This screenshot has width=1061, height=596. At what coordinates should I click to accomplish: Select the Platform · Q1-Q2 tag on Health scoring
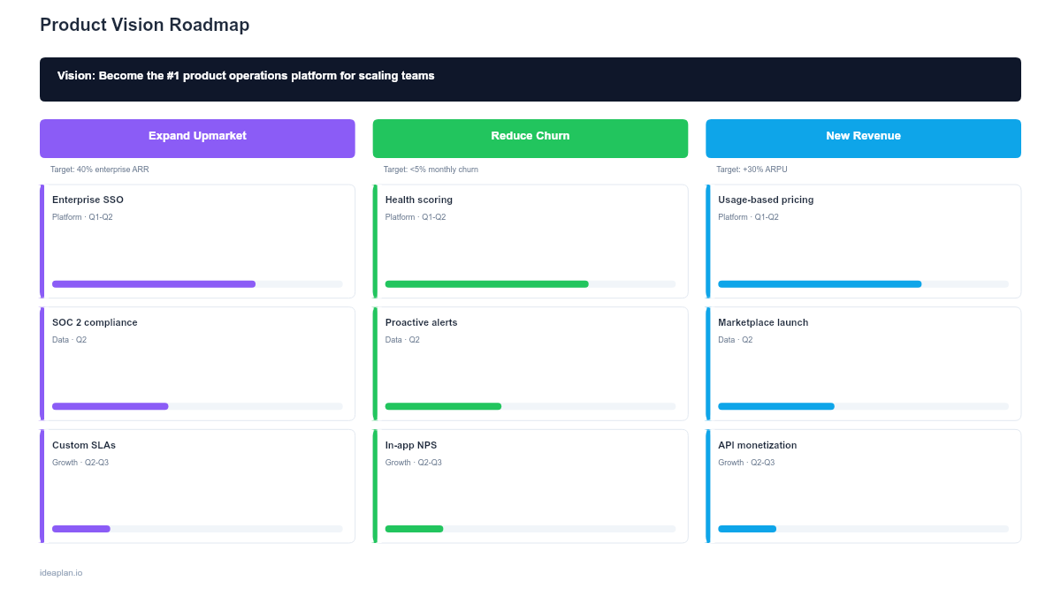coord(414,216)
